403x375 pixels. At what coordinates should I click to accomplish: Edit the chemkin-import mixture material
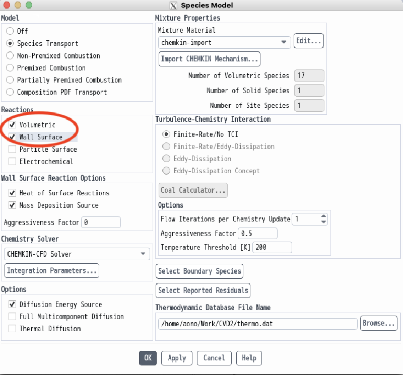tap(308, 41)
